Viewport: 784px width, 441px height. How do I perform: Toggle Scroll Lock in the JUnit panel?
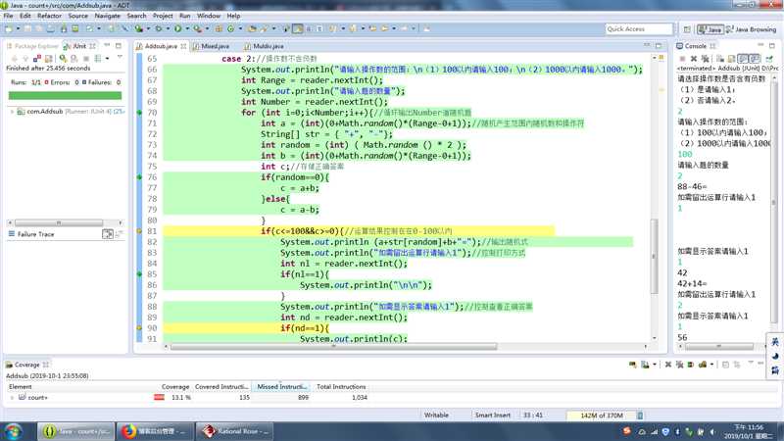click(49, 59)
